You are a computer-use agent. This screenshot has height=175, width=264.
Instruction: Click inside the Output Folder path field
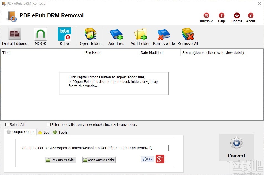click(x=107, y=148)
